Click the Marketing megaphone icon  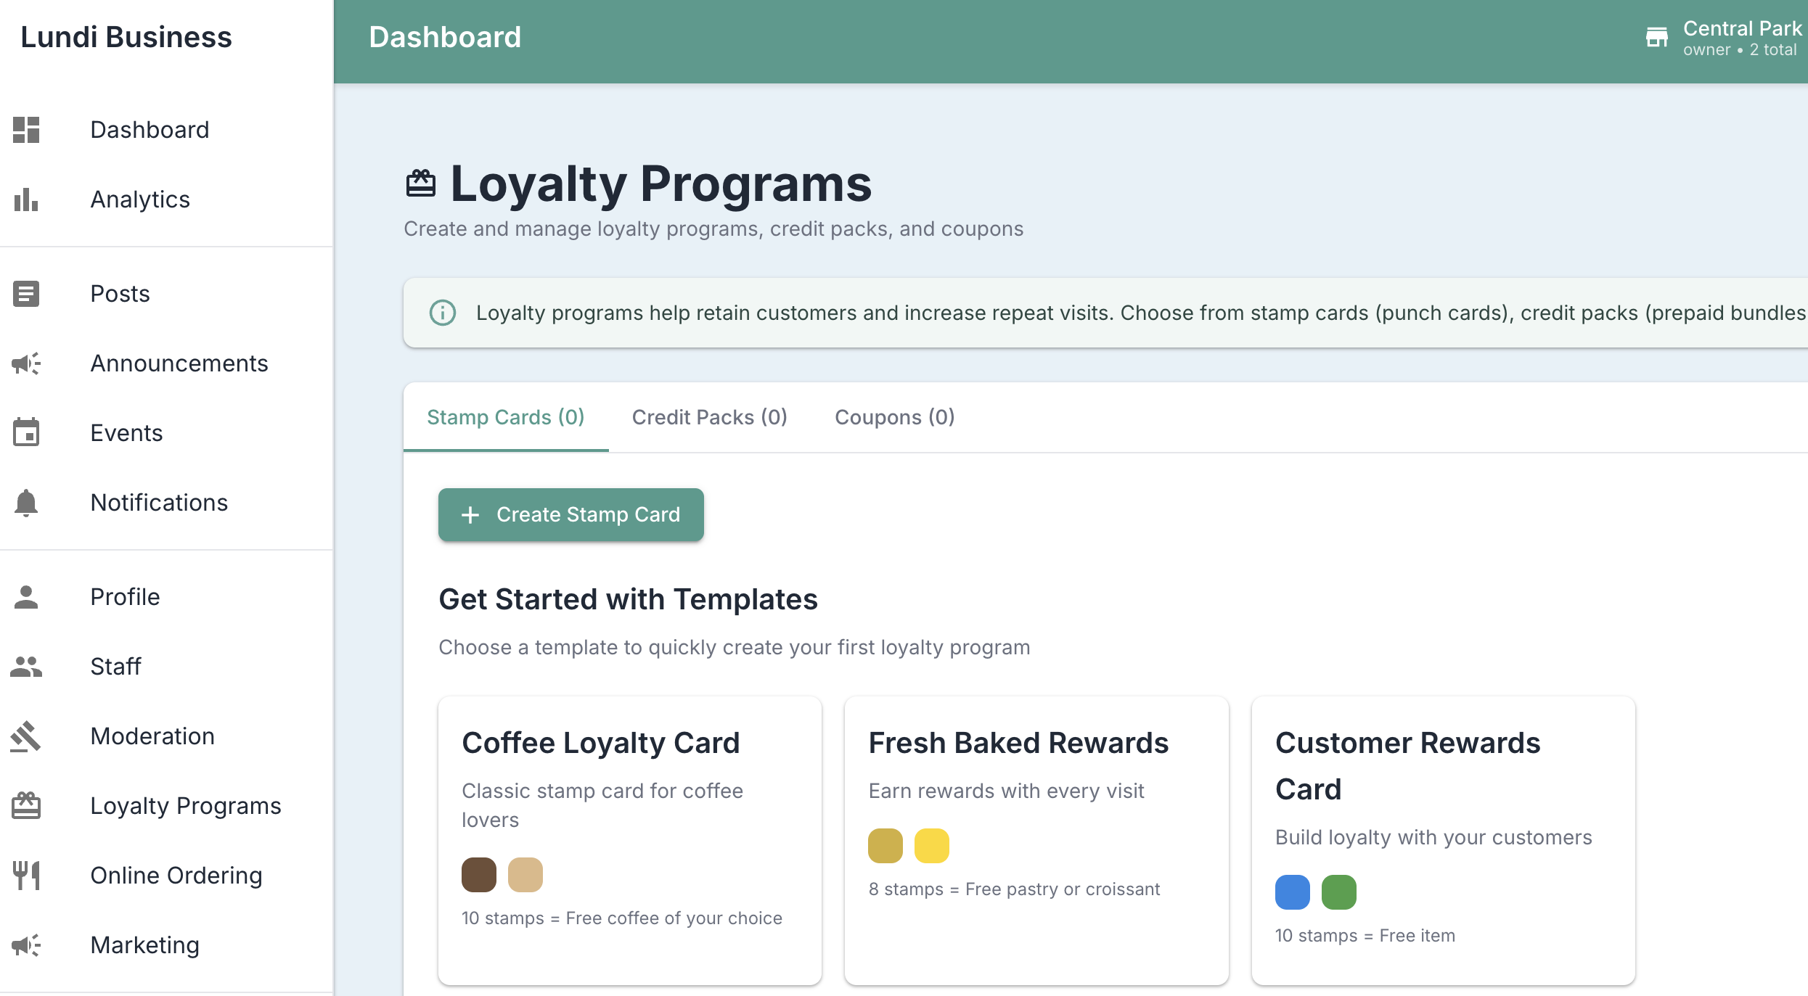25,945
